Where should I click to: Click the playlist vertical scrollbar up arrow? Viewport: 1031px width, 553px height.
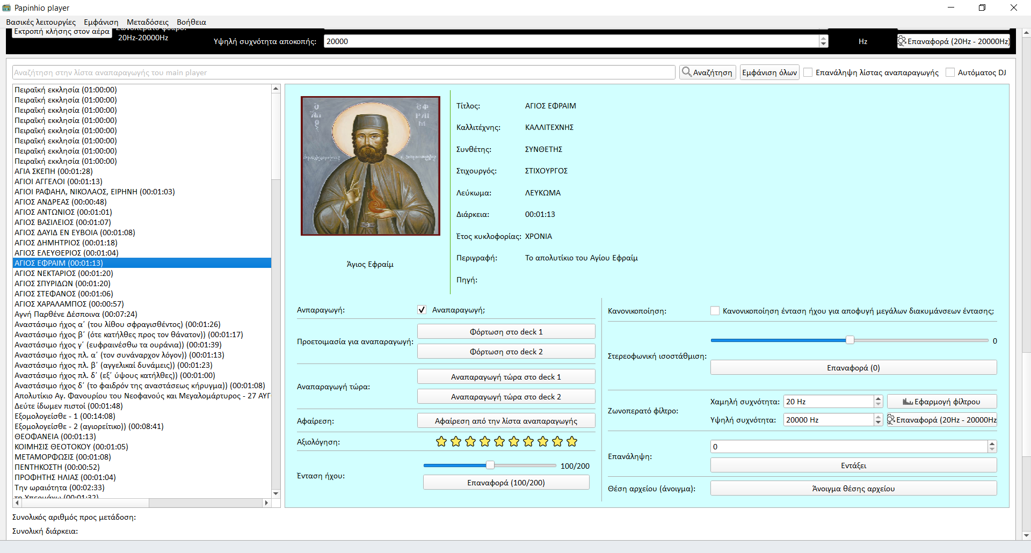[276, 89]
